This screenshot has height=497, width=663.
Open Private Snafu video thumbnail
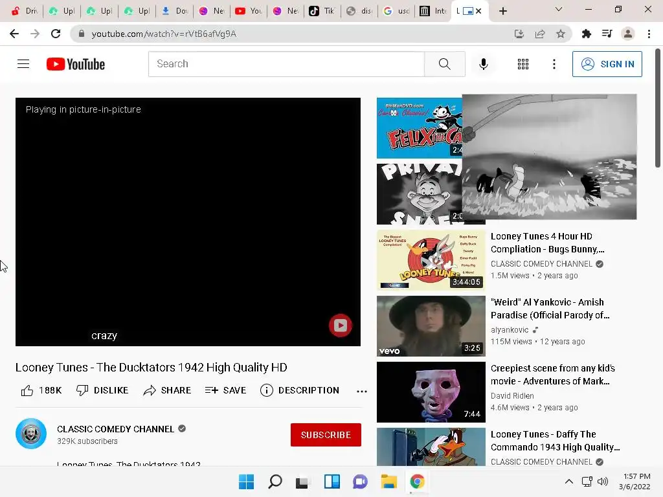(x=419, y=194)
